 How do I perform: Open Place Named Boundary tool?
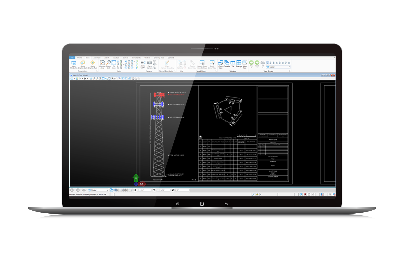coord(168,64)
